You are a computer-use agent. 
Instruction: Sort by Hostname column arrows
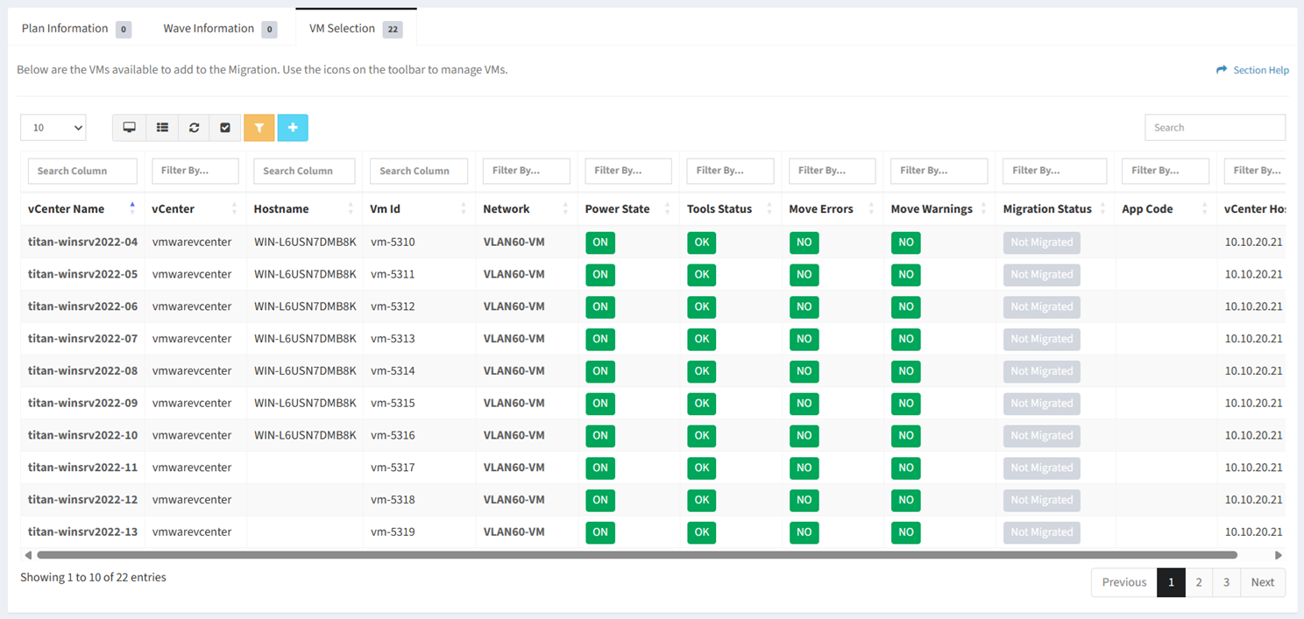coord(351,208)
